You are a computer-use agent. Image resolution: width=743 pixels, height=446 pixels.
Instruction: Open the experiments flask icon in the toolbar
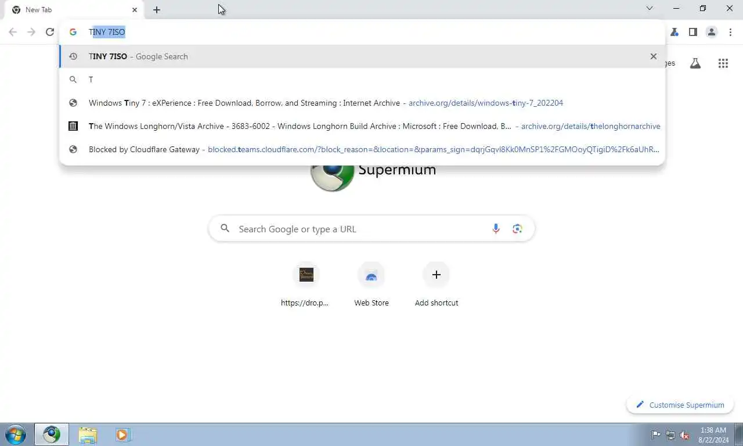coord(675,32)
